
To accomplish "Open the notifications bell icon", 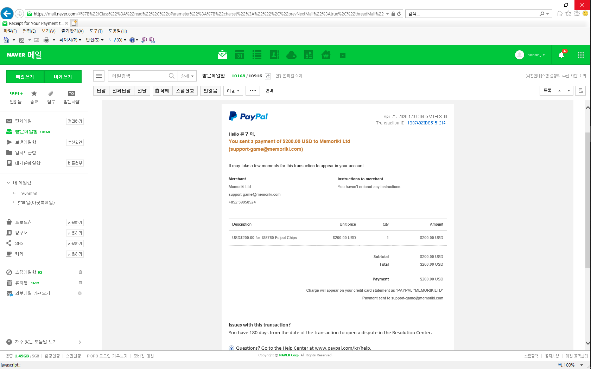I will (561, 55).
